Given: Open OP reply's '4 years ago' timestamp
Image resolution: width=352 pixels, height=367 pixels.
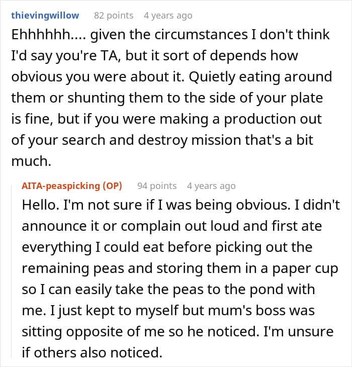Looking at the screenshot, I should click(x=211, y=186).
